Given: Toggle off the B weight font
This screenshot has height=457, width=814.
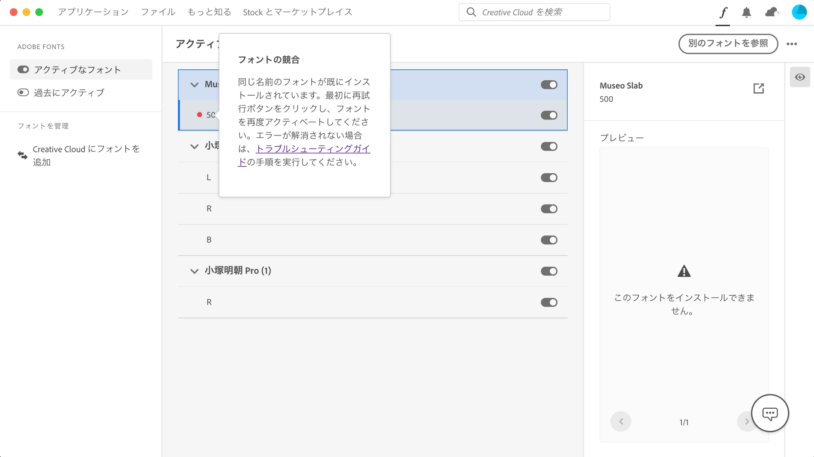Looking at the screenshot, I should [549, 240].
